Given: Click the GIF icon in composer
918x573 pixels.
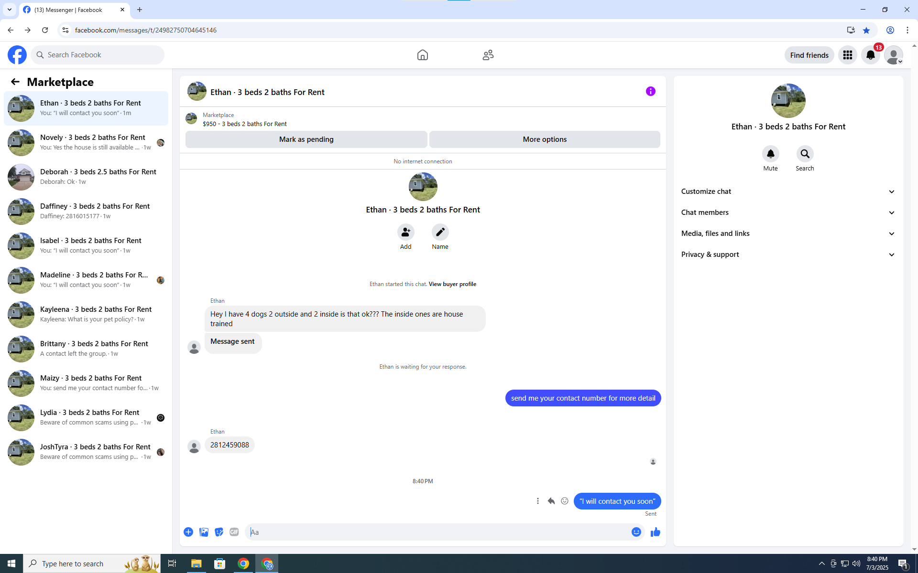Looking at the screenshot, I should click(x=234, y=532).
